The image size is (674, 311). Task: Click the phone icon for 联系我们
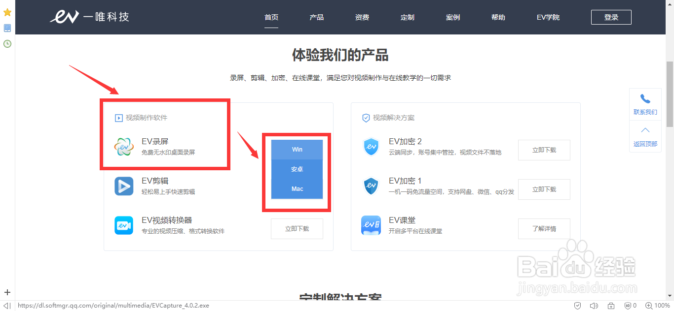(x=645, y=99)
